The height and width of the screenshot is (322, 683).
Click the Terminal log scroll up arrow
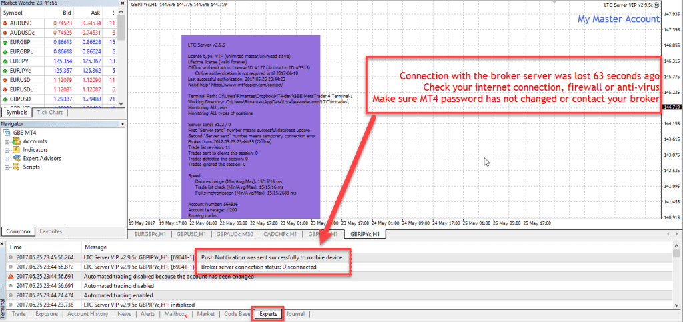coord(676,247)
